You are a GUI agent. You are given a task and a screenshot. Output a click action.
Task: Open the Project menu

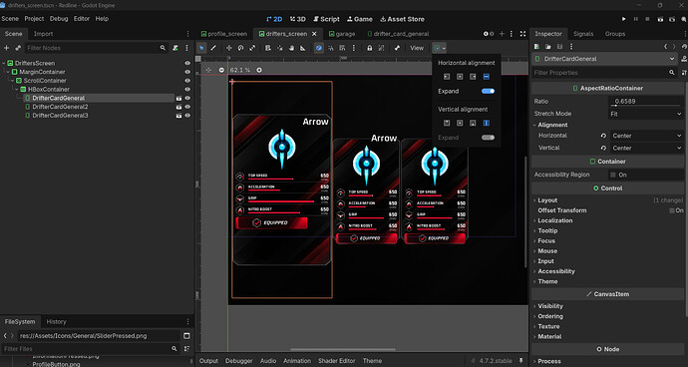point(34,19)
